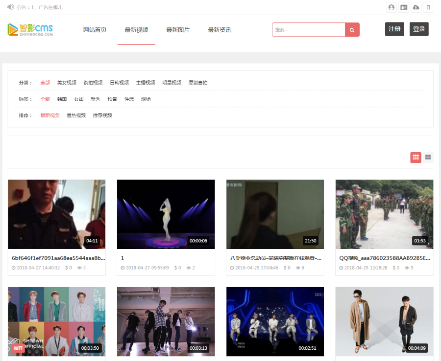Filter category by 美女视频
The width and height of the screenshot is (441, 361).
pos(67,83)
